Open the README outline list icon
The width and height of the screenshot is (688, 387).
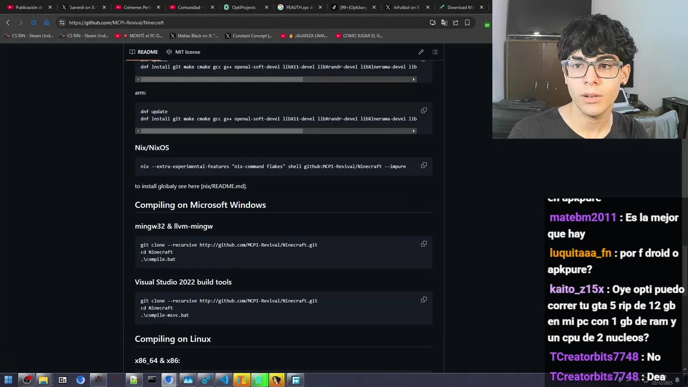click(435, 52)
